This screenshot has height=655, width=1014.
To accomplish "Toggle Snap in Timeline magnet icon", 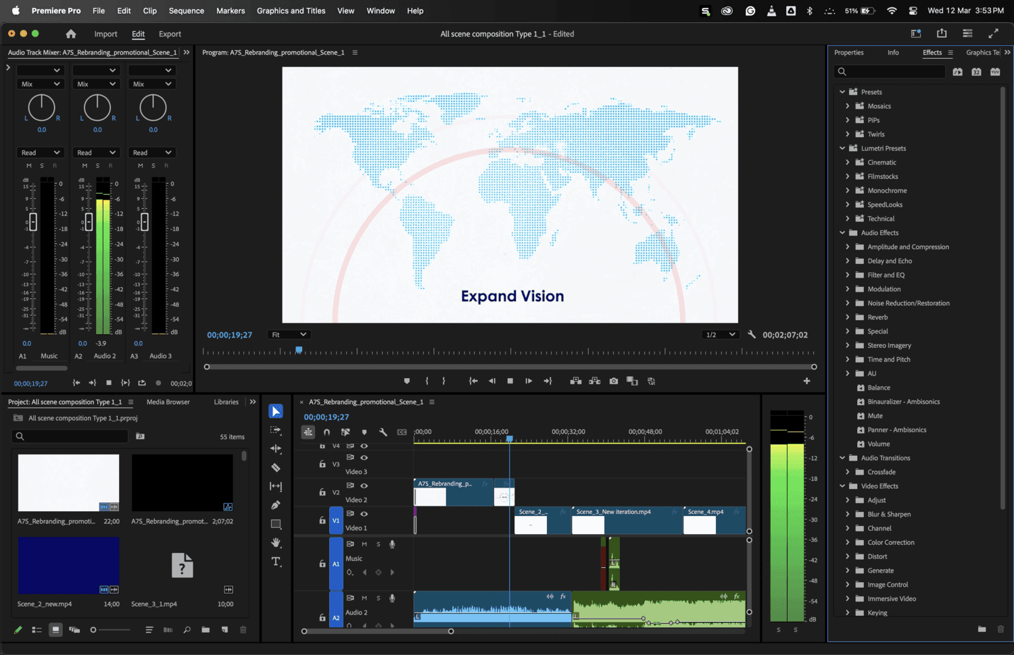I will 327,432.
